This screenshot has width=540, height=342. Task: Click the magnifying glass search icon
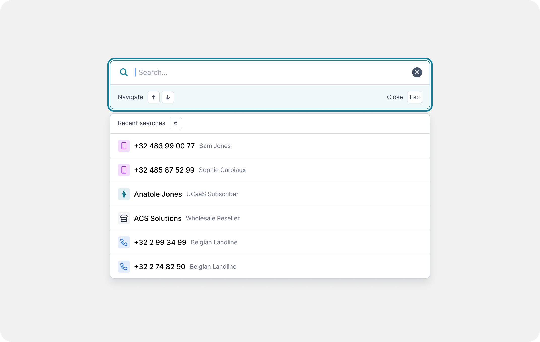(124, 72)
